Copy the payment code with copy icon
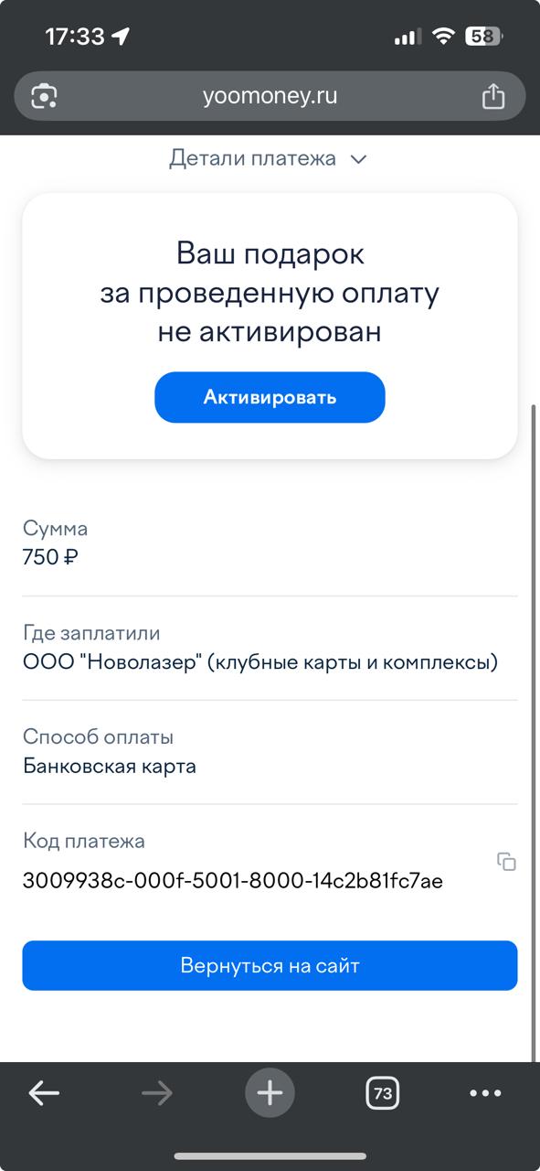The width and height of the screenshot is (540, 1171). [x=506, y=861]
